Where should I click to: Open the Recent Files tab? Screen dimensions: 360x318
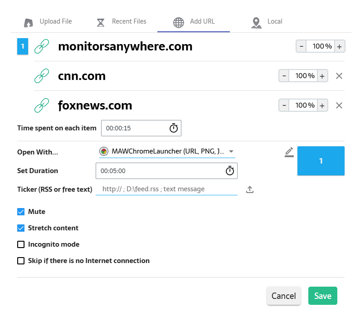pyautogui.click(x=122, y=22)
